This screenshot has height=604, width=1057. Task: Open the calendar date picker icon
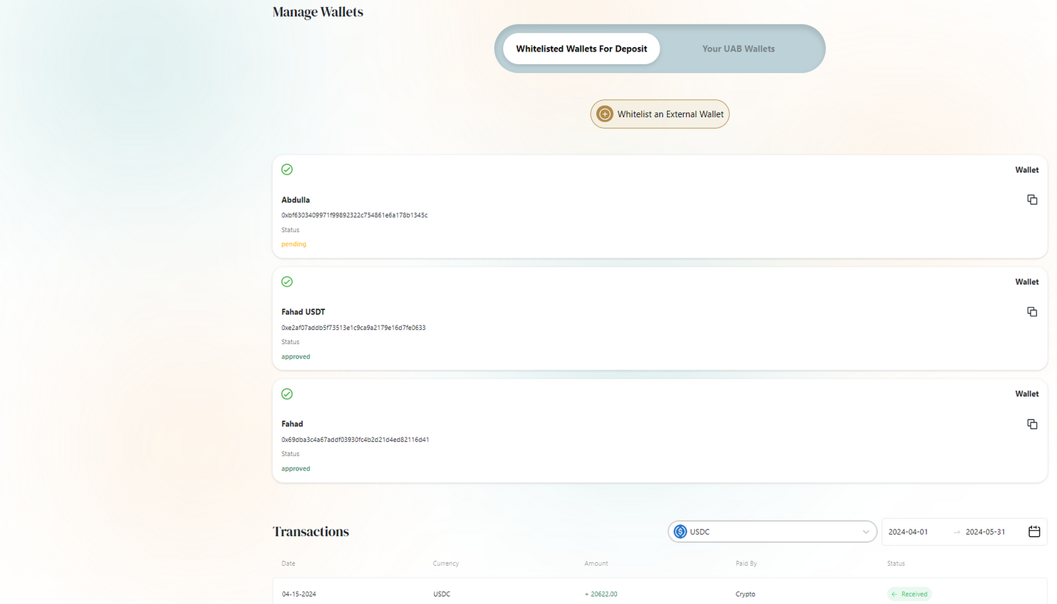tap(1034, 532)
